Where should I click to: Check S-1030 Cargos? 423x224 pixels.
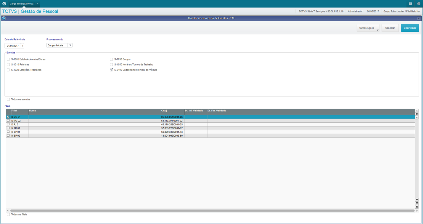click(x=111, y=59)
